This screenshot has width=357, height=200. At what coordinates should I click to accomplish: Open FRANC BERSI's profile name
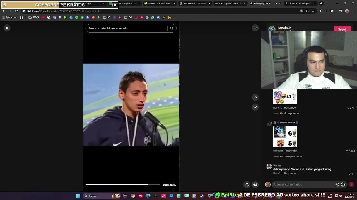(x=287, y=122)
